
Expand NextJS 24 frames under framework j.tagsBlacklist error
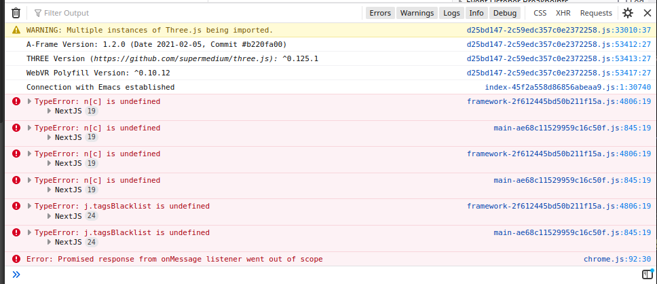click(50, 216)
